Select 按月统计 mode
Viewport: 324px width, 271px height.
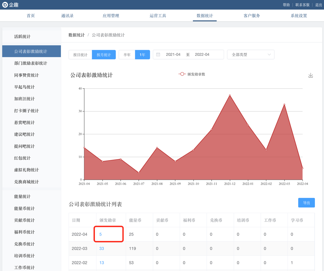tap(104, 55)
